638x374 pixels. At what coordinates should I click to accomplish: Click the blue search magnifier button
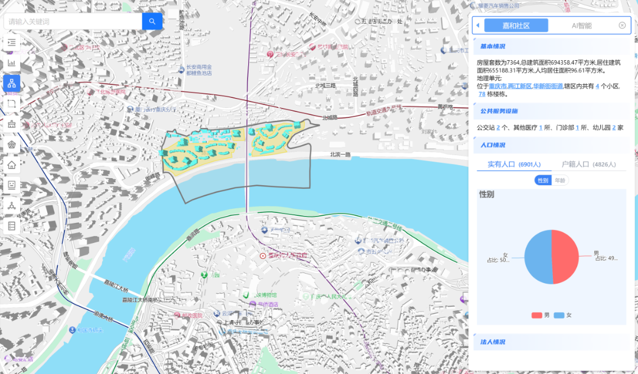click(152, 22)
